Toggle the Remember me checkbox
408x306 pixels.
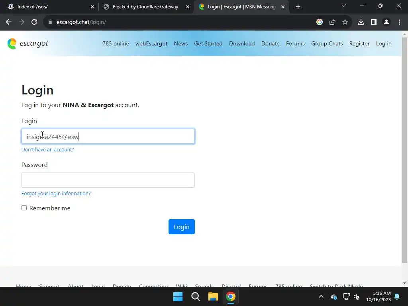pos(24,208)
